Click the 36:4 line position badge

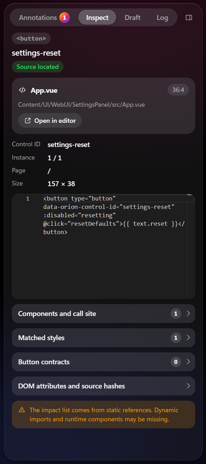pos(178,90)
